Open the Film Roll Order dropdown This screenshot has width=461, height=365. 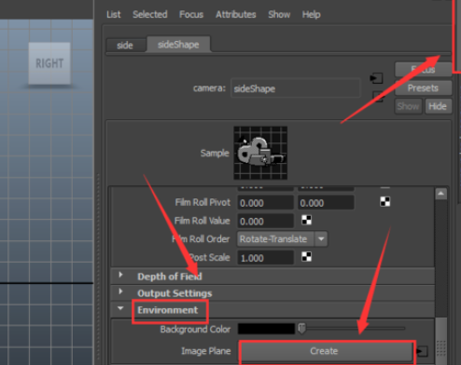[x=282, y=239]
